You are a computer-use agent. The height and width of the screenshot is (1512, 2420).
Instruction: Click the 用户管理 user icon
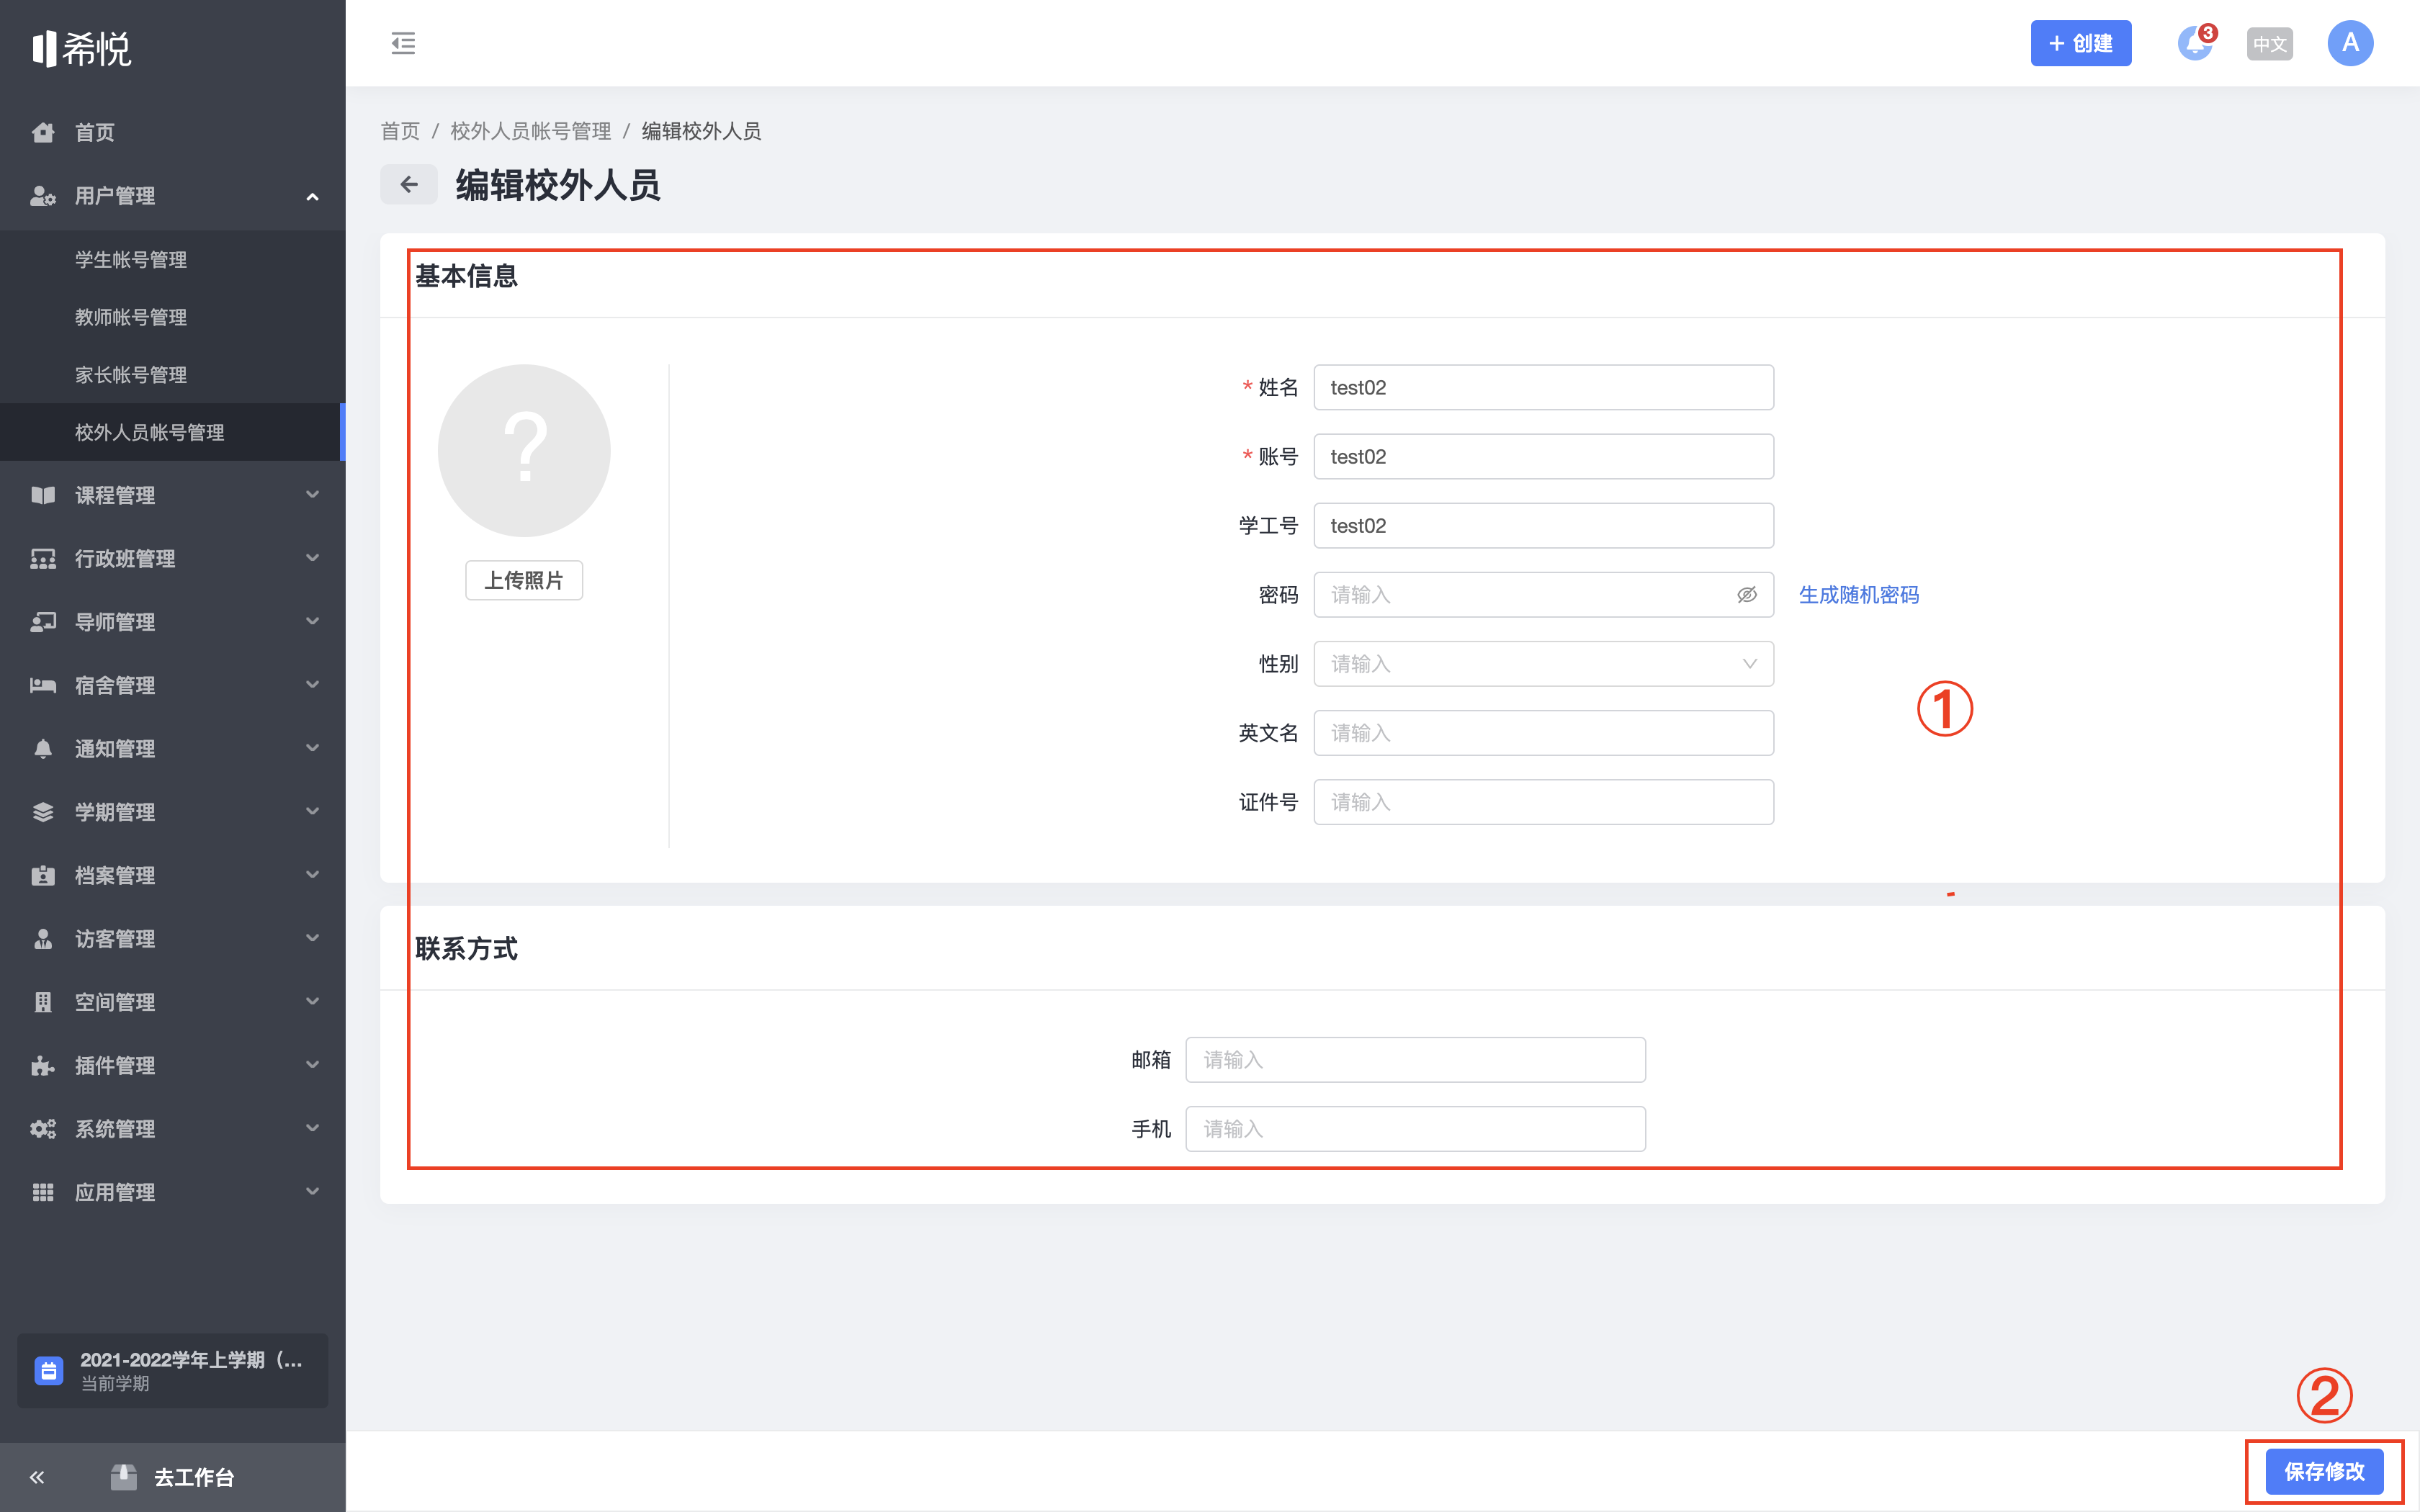coord(43,196)
